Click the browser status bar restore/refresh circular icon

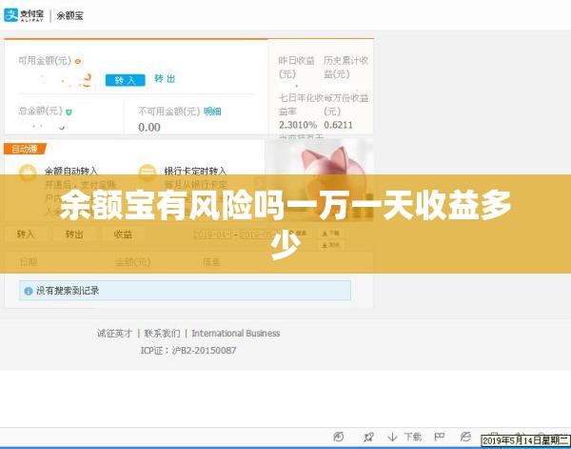click(x=339, y=437)
